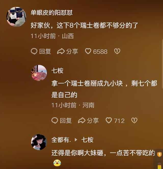
Task: Reply to the top comment by 单眼皮的阳怼怼
Action: click(x=41, y=51)
